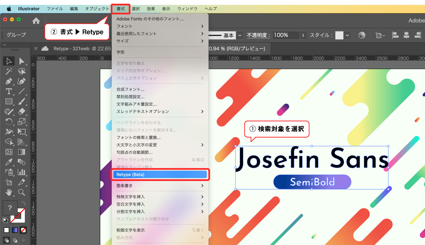Select the Type tool
Screen dimensions: 425x245
[9, 91]
